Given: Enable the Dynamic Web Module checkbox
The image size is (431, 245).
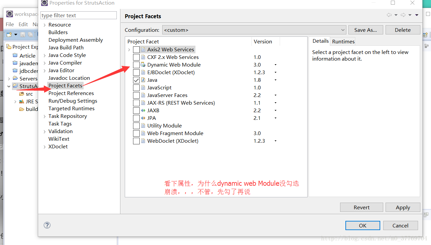Looking at the screenshot, I should (136, 65).
